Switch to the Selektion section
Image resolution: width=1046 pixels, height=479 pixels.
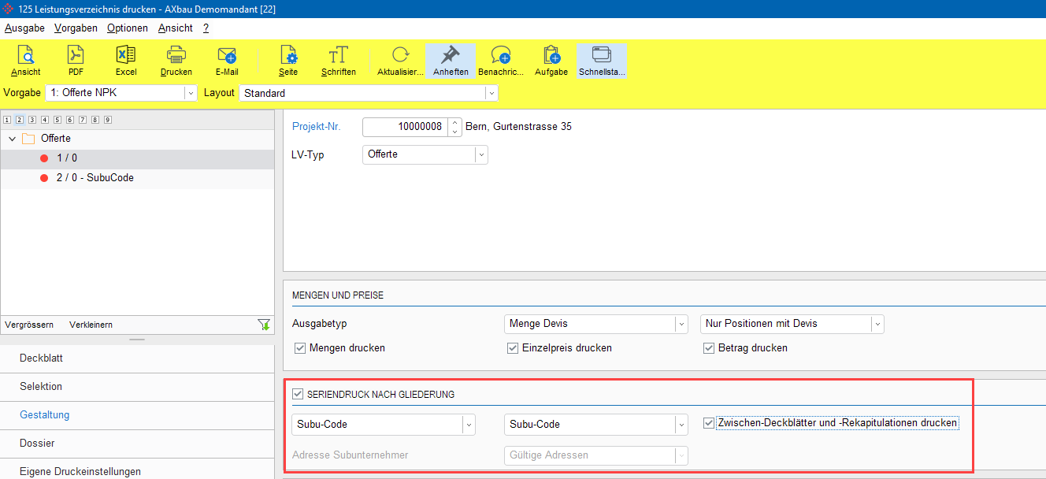point(137,387)
